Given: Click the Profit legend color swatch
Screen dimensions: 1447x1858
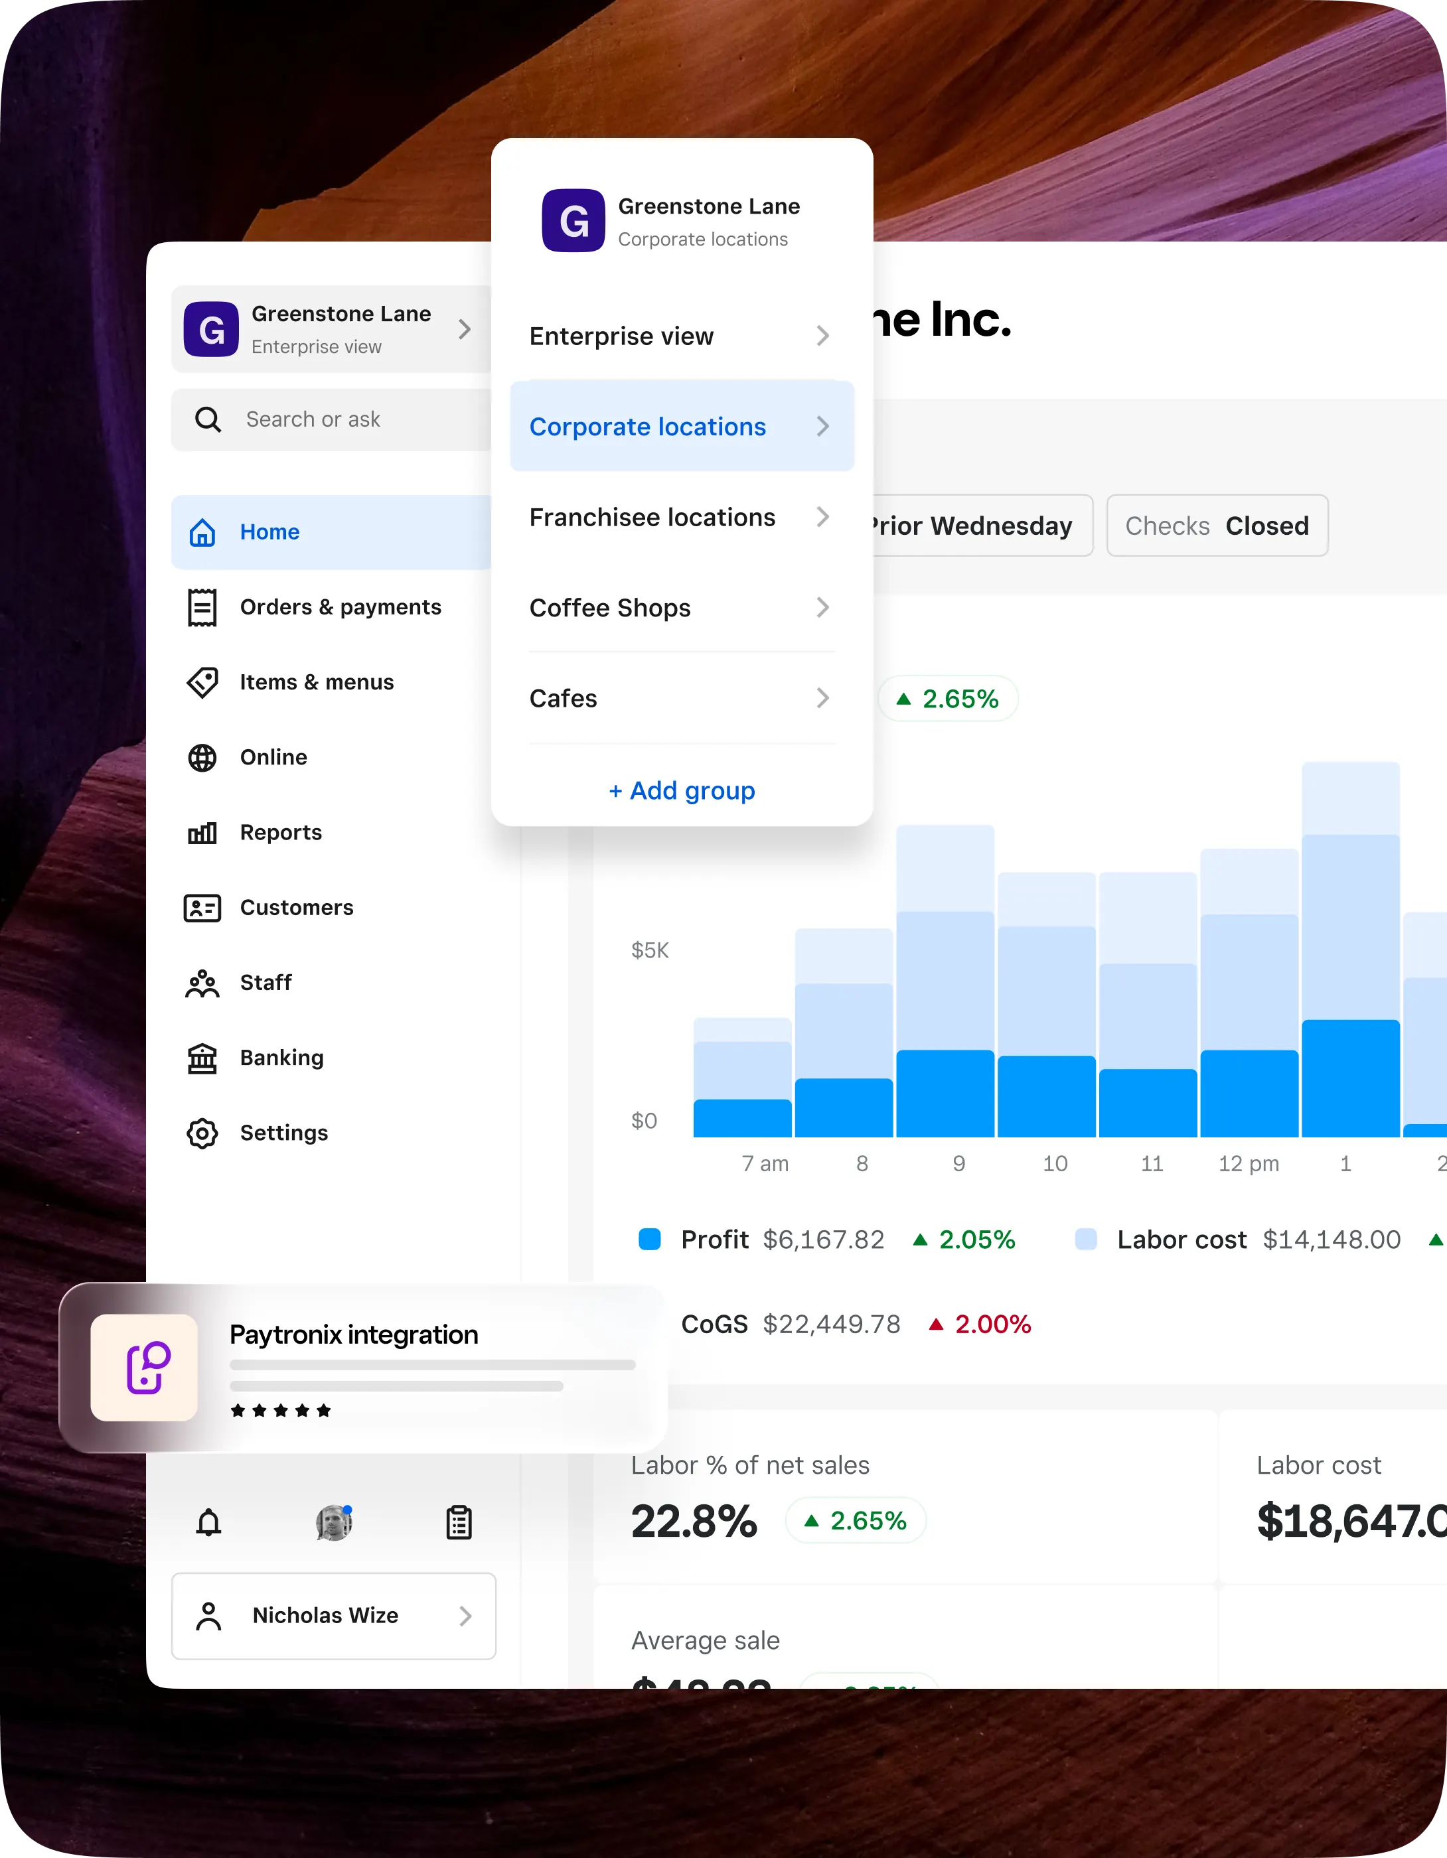Looking at the screenshot, I should [649, 1240].
